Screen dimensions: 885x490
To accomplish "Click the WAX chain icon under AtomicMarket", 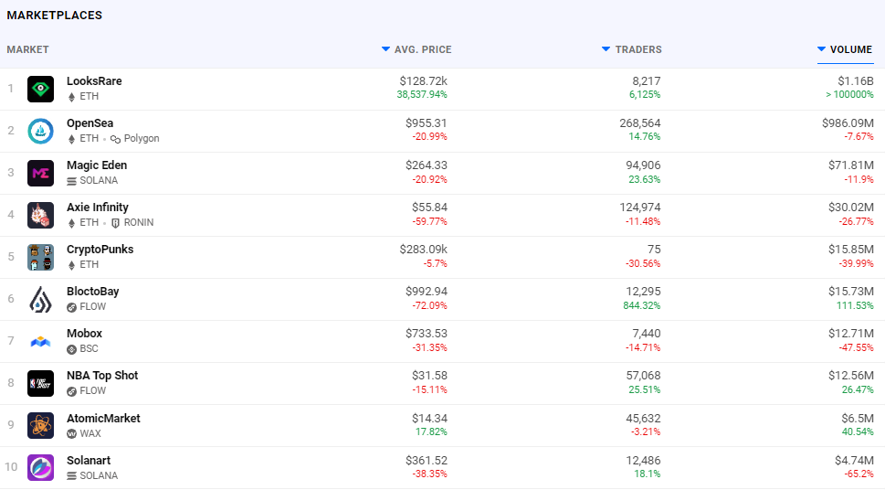I will (x=71, y=434).
